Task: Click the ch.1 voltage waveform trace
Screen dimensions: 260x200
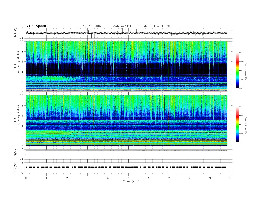Action: [126, 33]
